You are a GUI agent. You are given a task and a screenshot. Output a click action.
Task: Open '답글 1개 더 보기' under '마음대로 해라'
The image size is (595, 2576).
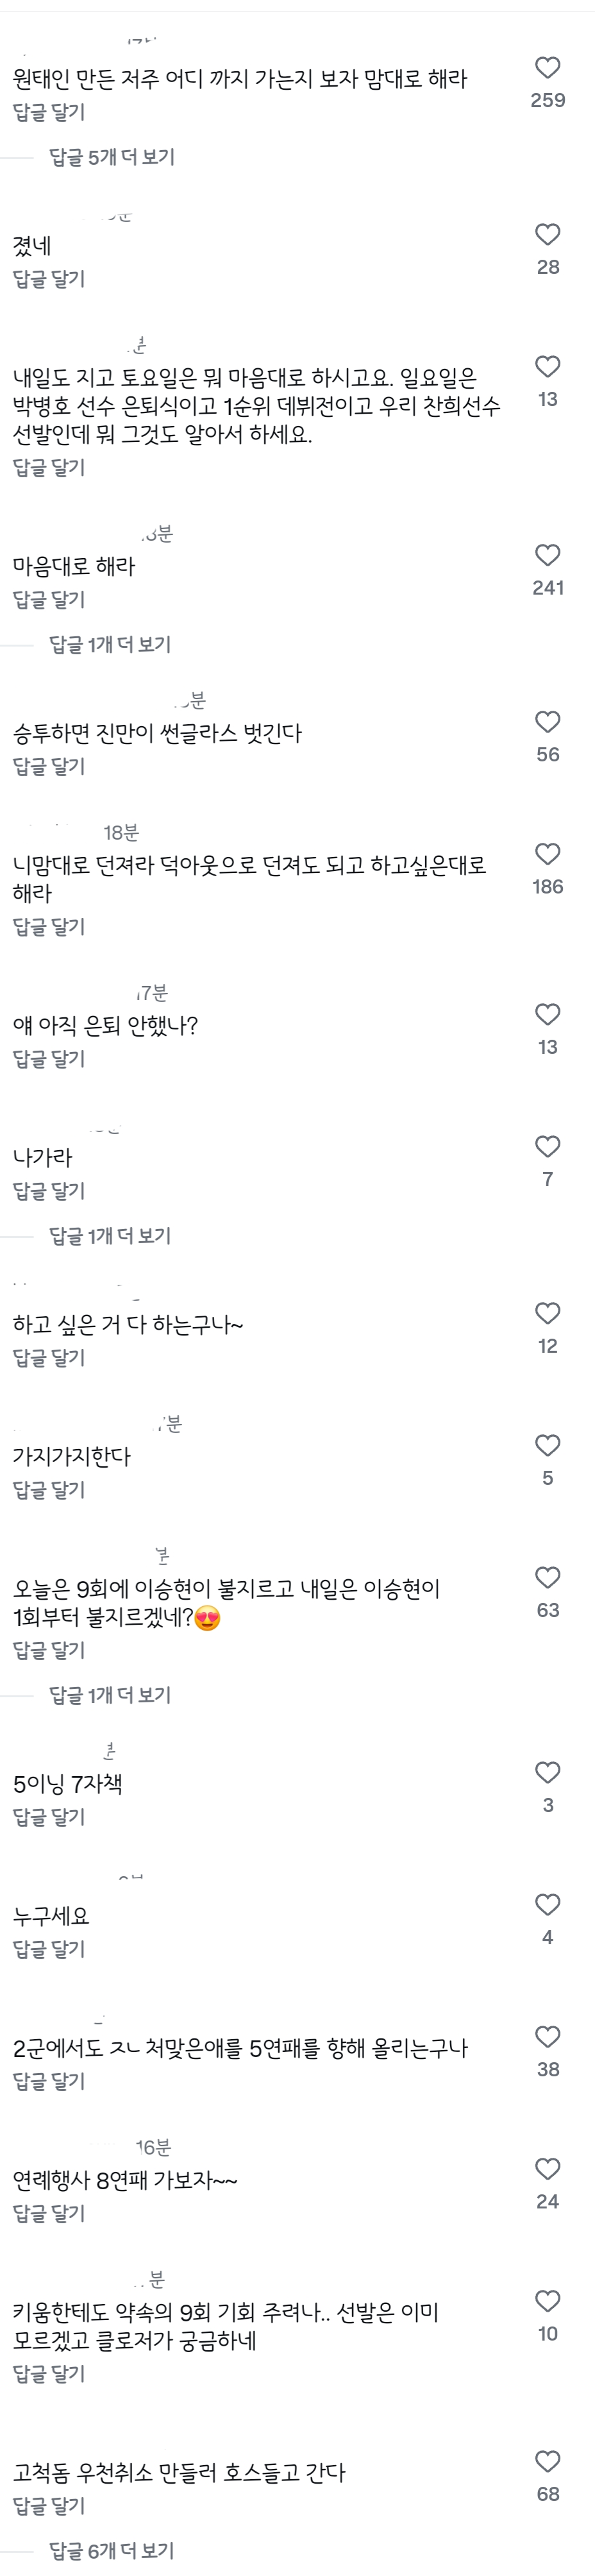click(x=110, y=645)
